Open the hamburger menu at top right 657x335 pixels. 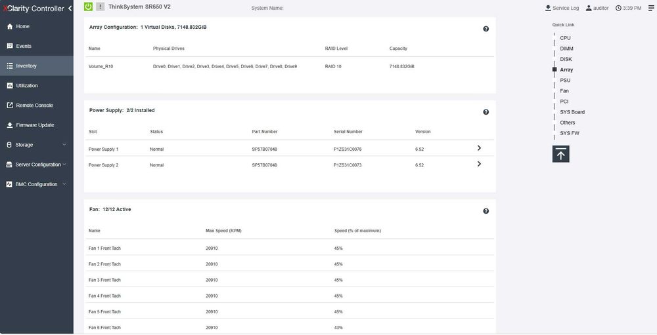click(x=651, y=8)
